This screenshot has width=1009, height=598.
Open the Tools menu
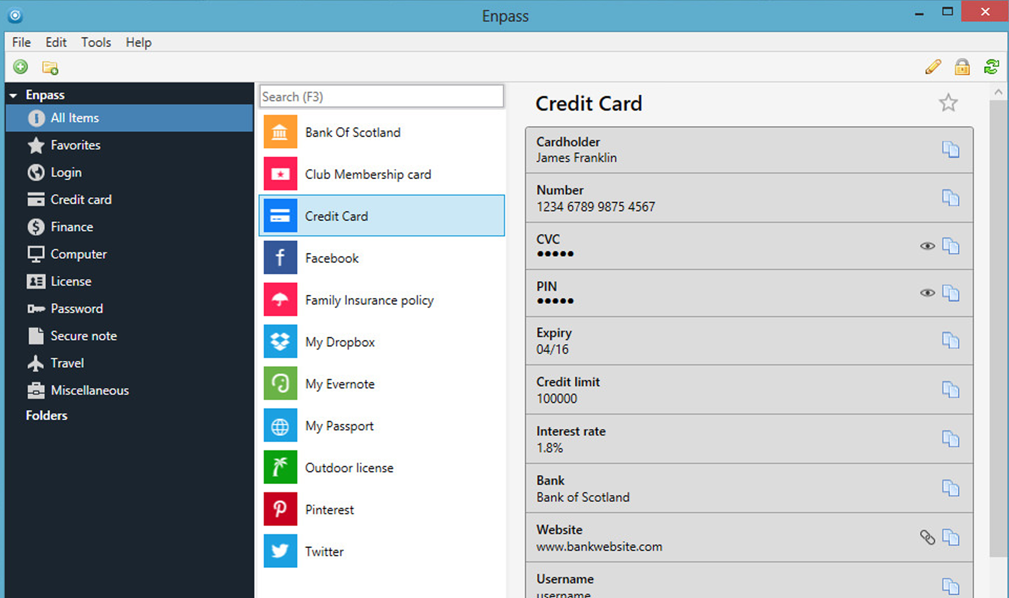(96, 42)
